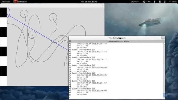Open the terminal group grid icon

point(70,41)
